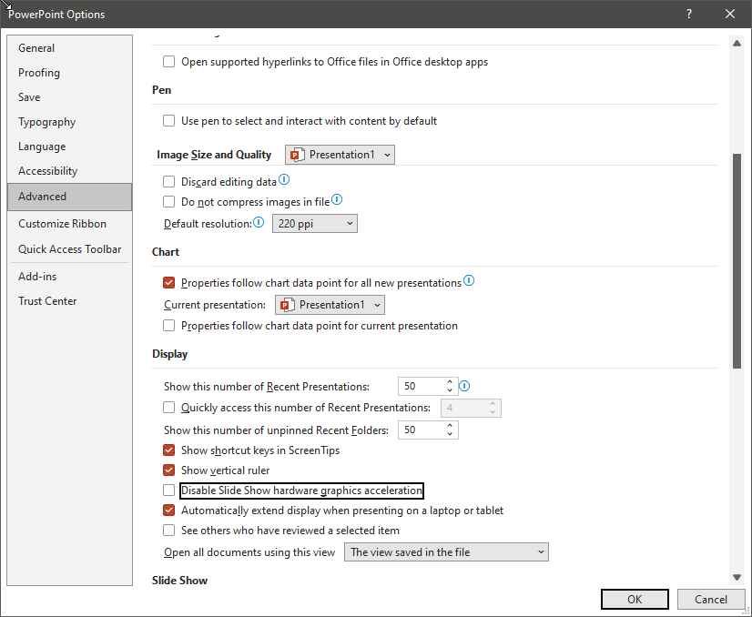752x617 pixels.
Task: Uncheck Show shortcut keys in ScreenTips
Action: coord(168,450)
